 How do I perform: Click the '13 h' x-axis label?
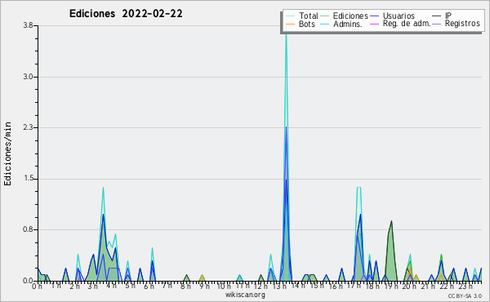click(279, 286)
